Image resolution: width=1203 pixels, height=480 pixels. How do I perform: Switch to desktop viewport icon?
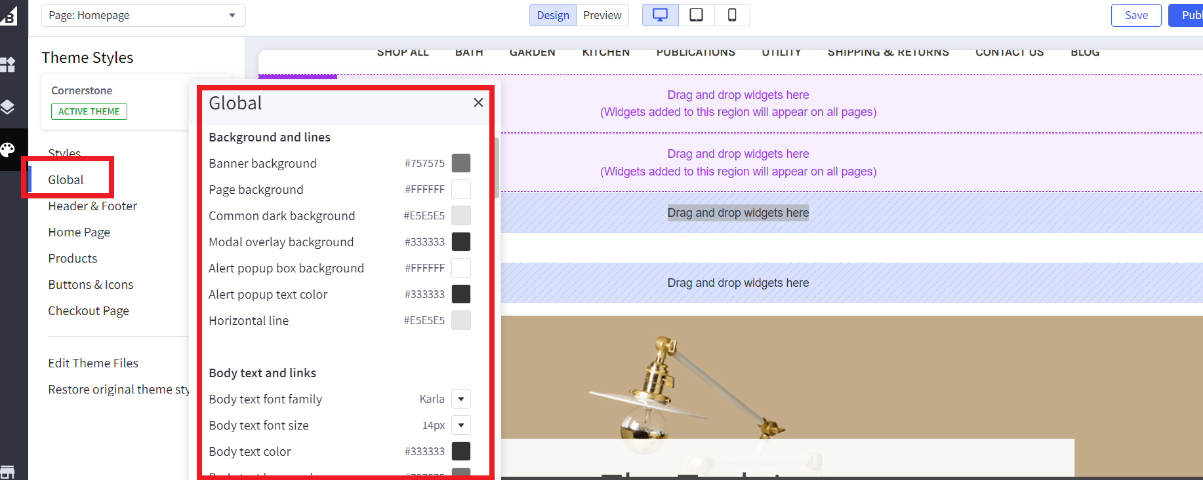click(661, 15)
